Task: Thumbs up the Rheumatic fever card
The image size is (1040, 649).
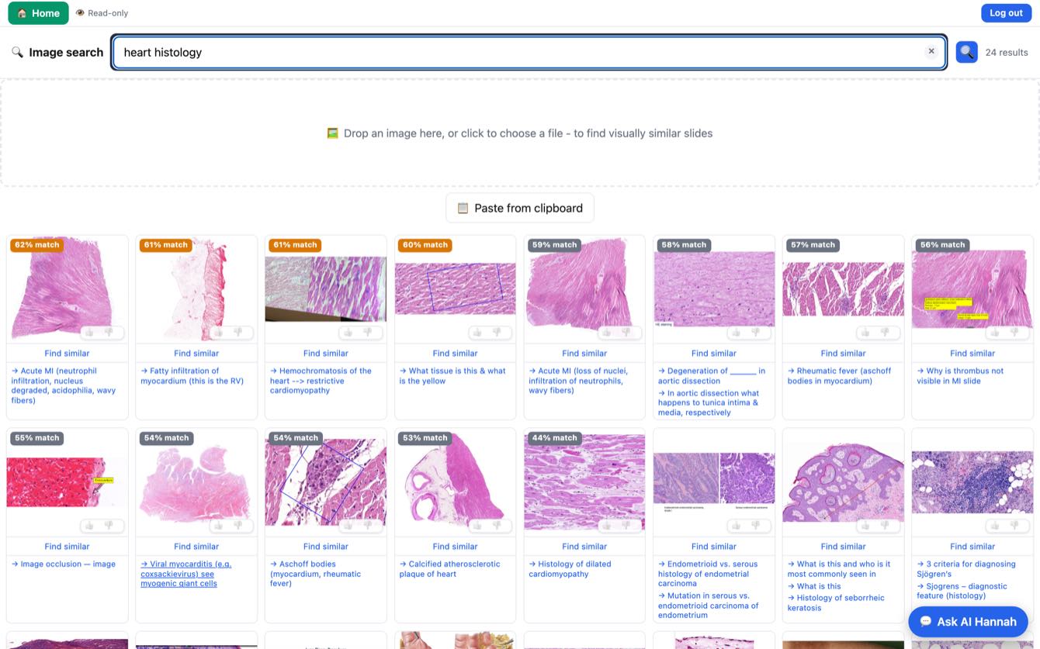Action: (866, 333)
